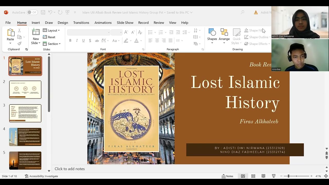Switch to the Insert tab

pyautogui.click(x=36, y=23)
